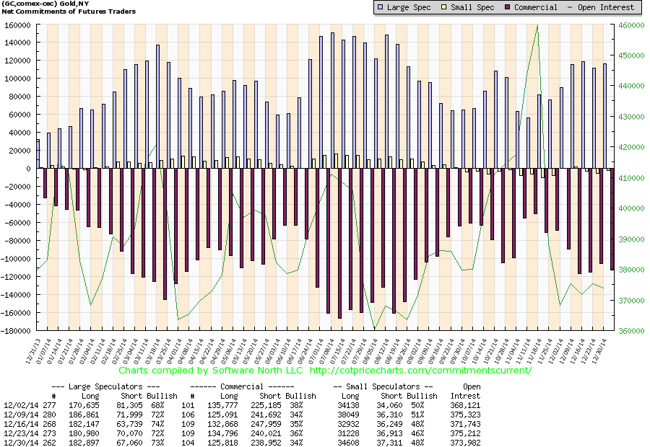Click the 07/08/14 date label on x-axis
Image resolution: width=650 pixels, height=447 pixels.
tap(326, 351)
